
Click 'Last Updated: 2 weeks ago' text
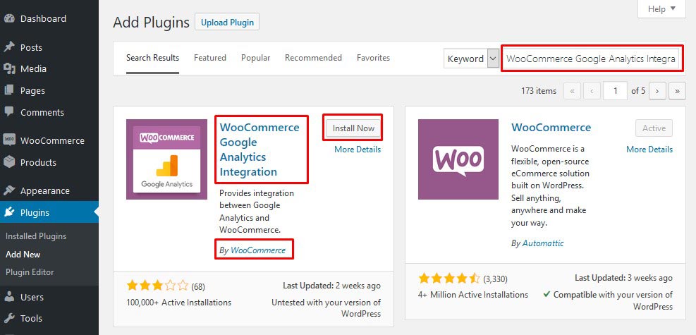coord(331,286)
